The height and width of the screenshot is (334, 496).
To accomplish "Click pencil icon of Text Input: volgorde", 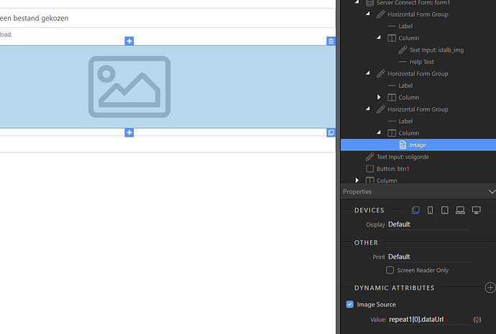I will click(x=369, y=156).
